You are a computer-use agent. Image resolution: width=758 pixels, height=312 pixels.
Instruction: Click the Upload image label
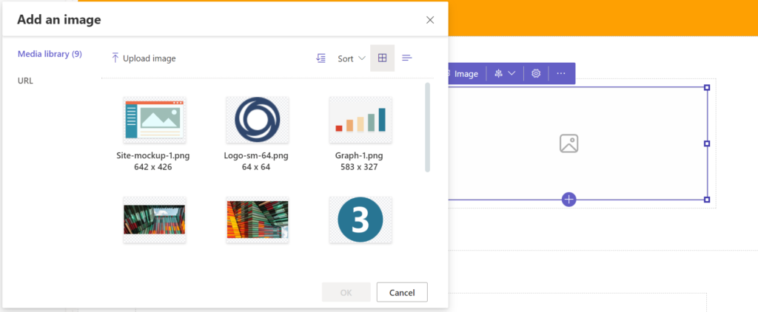pyautogui.click(x=150, y=58)
